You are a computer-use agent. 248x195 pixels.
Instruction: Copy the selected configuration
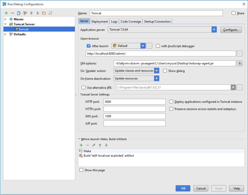19,13
